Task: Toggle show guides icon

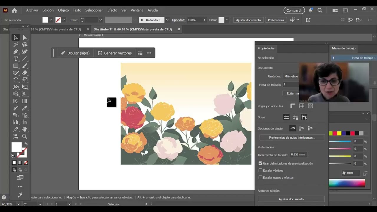Action: pos(286,117)
